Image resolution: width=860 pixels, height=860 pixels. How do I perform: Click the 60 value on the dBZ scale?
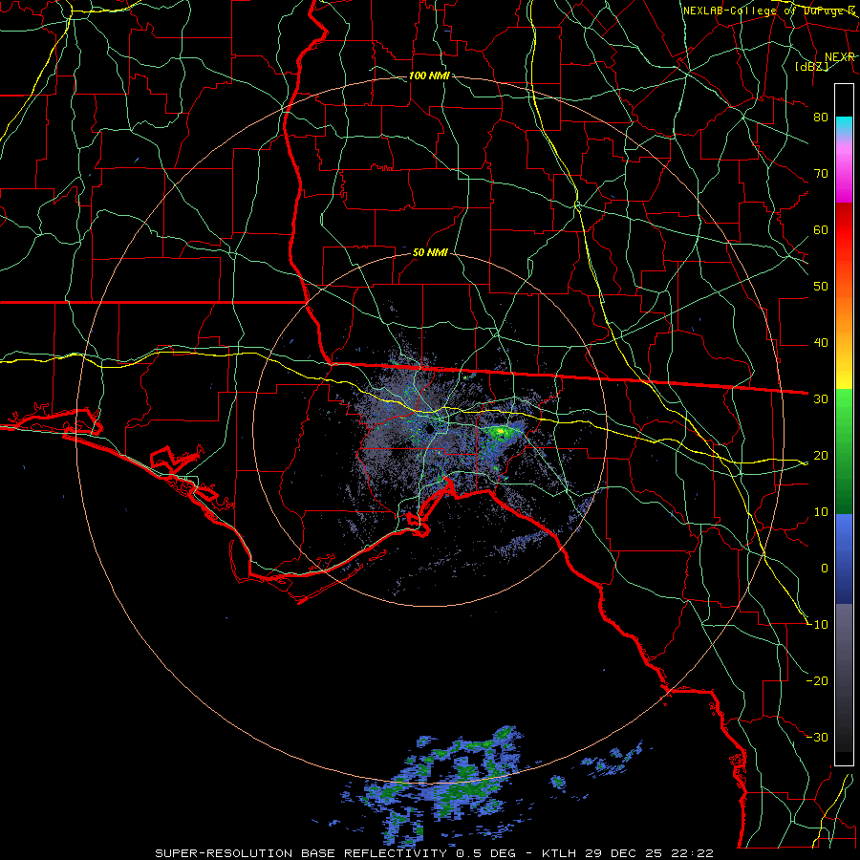tap(821, 229)
